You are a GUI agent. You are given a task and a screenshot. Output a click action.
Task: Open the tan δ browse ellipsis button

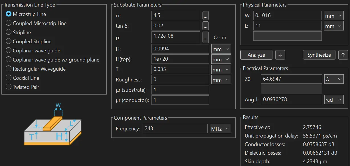(x=206, y=26)
